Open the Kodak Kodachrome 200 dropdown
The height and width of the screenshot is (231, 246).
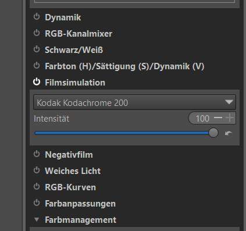134,102
